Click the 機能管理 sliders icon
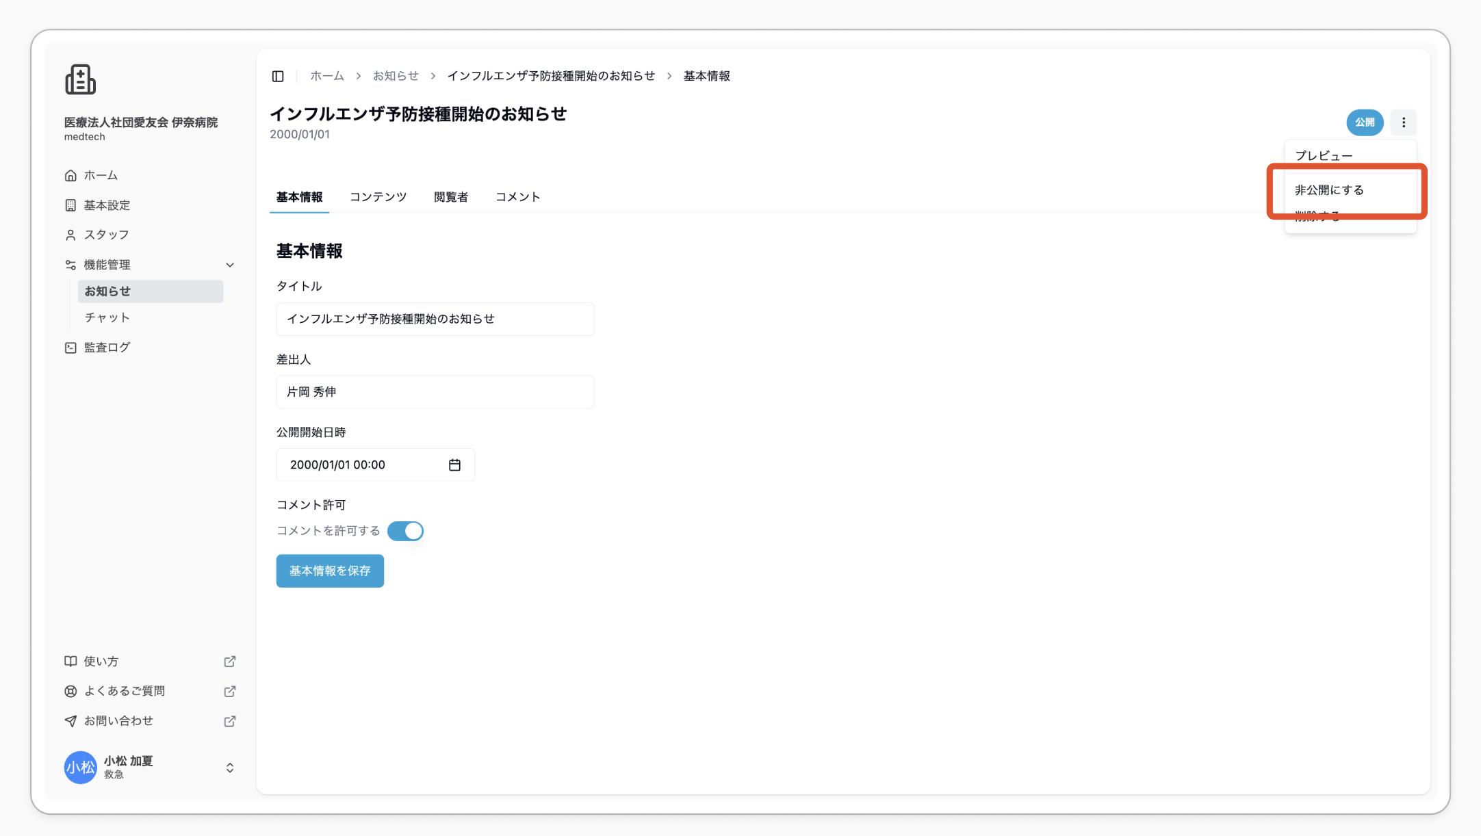Screen dimensions: 1481x836 [70, 265]
